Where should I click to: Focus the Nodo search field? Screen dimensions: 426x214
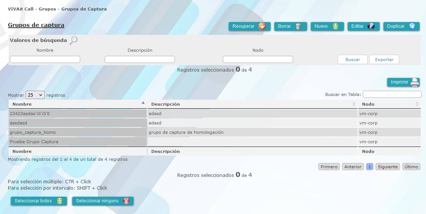click(258, 59)
